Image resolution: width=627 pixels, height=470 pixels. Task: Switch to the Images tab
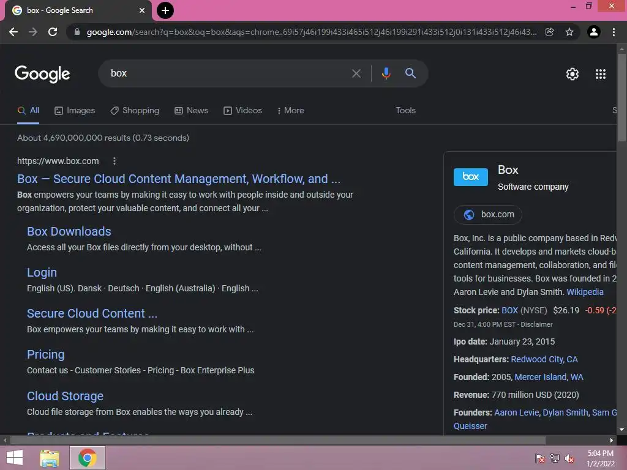click(x=75, y=111)
